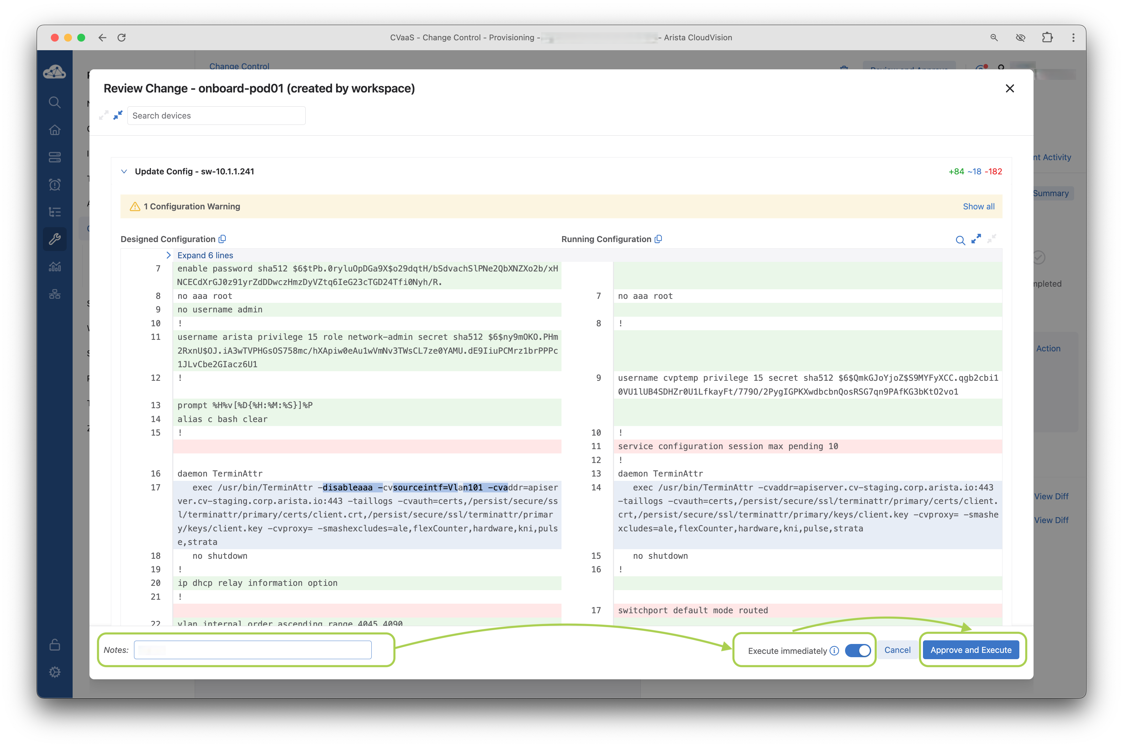The width and height of the screenshot is (1123, 747).
Task: Toggle the Execute immediately switch
Action: pos(858,650)
